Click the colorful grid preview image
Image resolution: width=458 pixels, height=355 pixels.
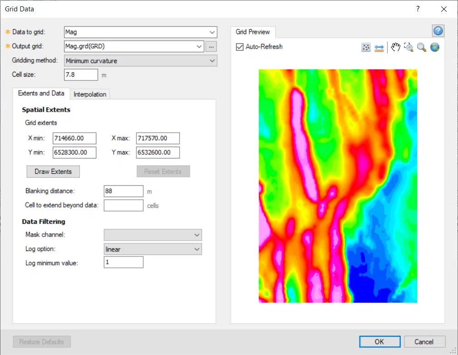(338, 186)
